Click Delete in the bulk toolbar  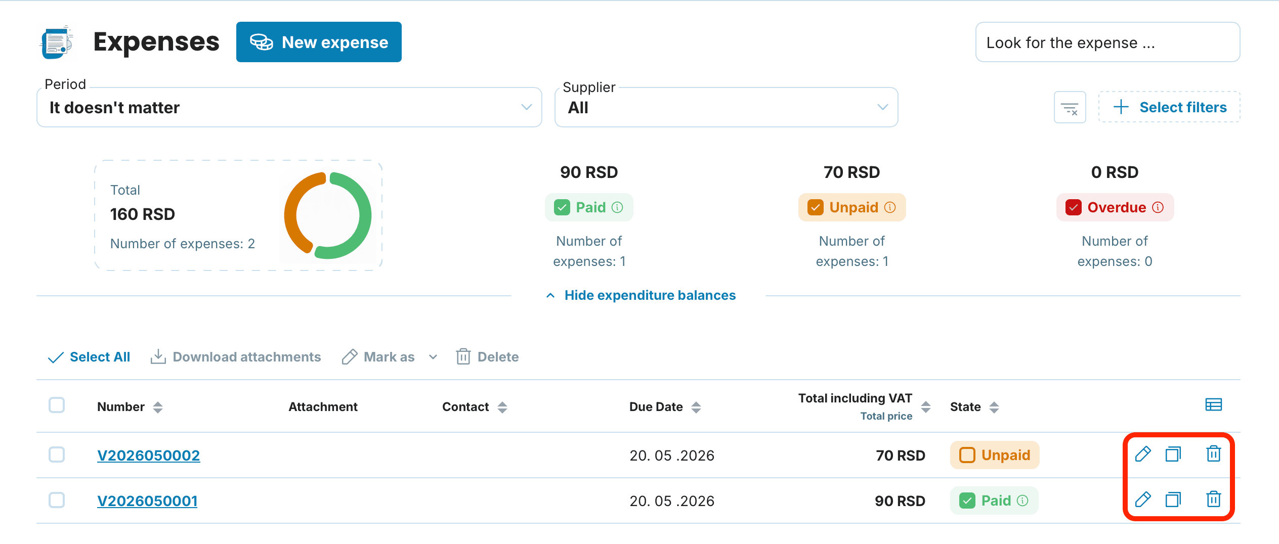click(x=488, y=357)
